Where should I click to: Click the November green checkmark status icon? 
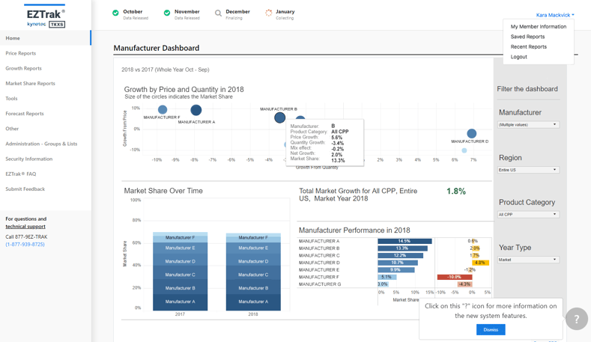[166, 13]
